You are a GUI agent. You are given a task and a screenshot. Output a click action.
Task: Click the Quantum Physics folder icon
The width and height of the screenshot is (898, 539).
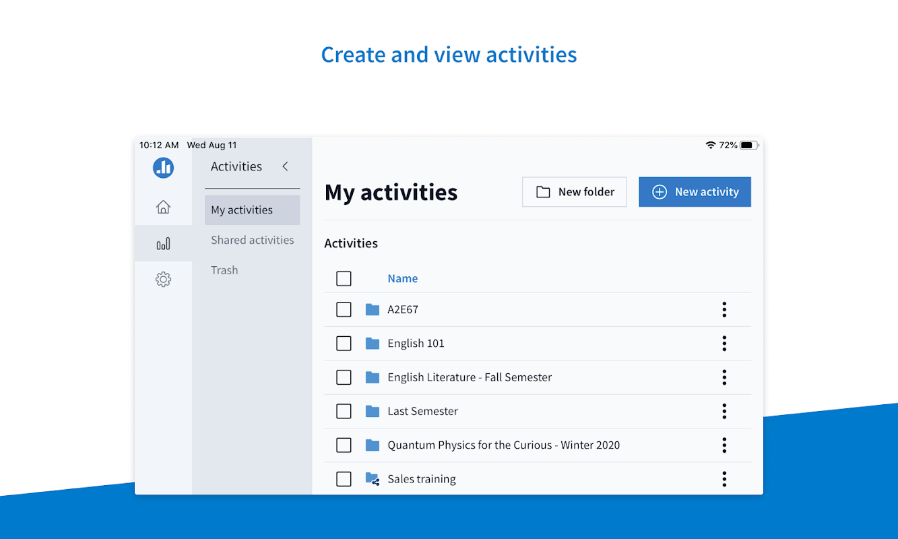click(373, 445)
